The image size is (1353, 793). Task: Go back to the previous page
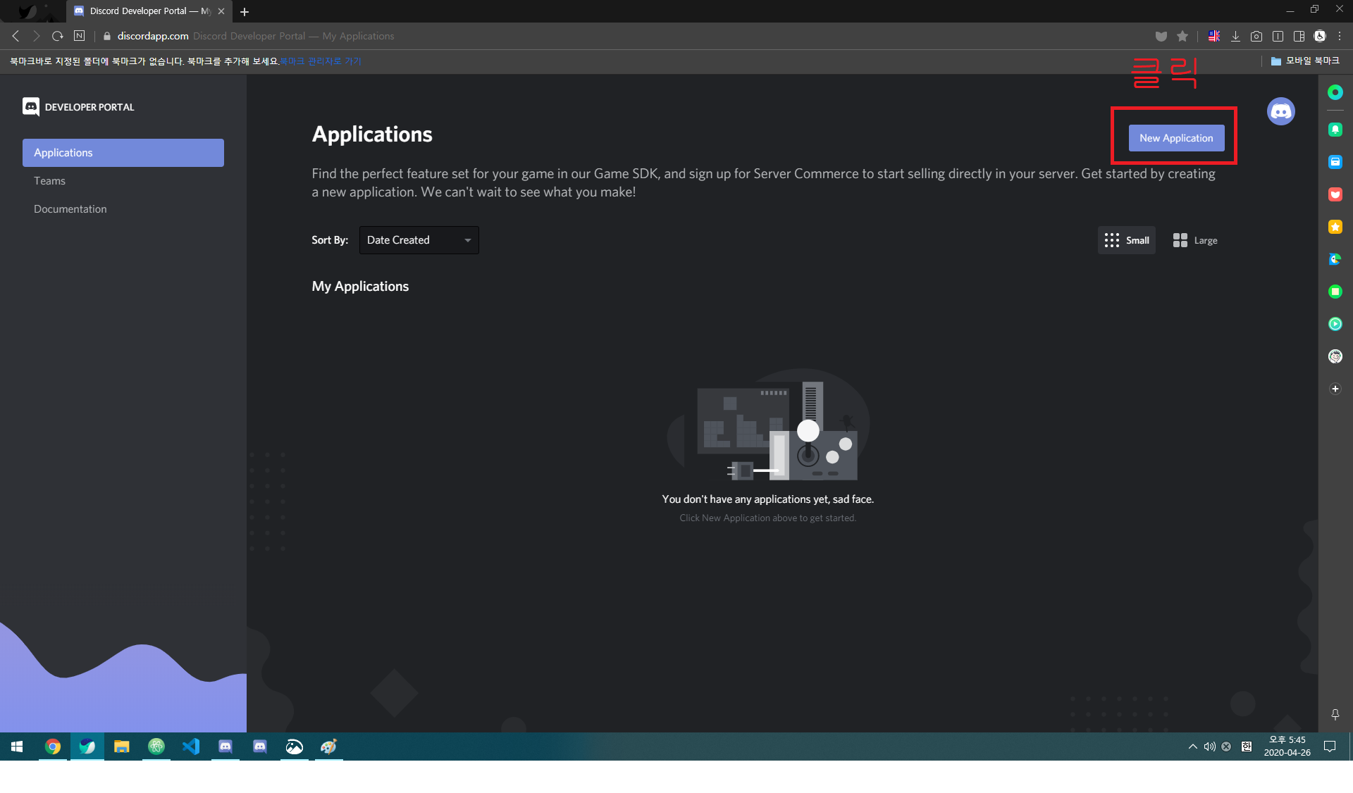[16, 36]
